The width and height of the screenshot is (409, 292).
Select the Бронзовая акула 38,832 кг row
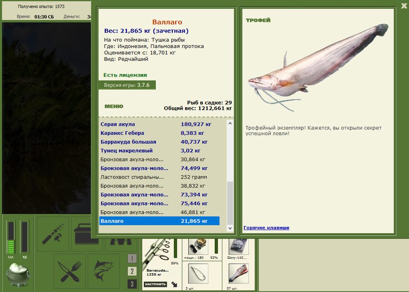(x=160, y=186)
